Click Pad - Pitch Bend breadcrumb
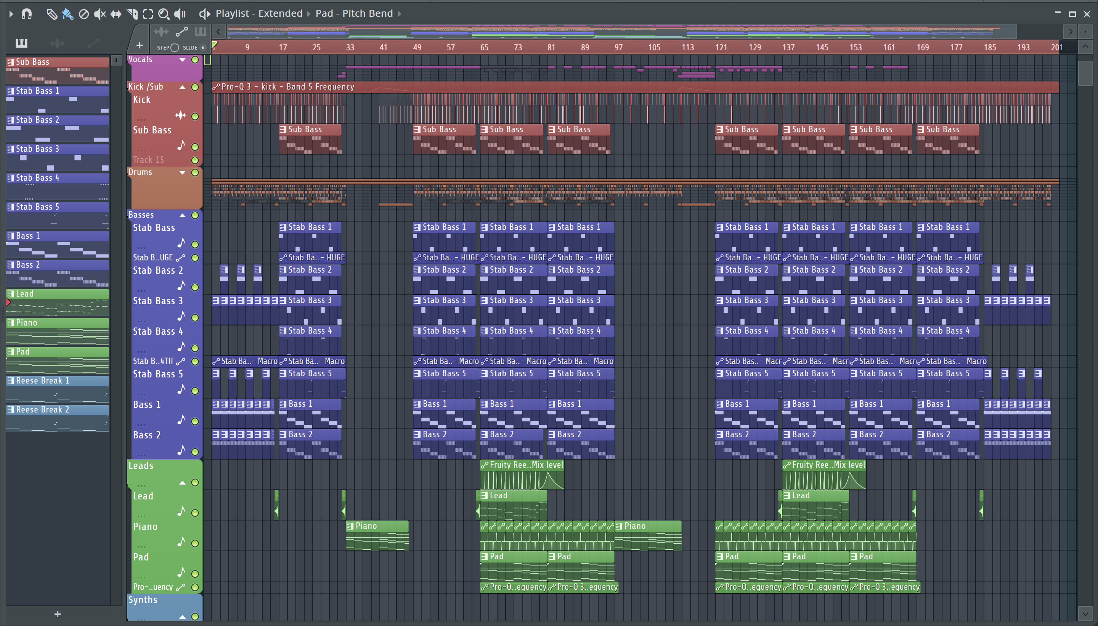Viewport: 1098px width, 626px height. click(x=354, y=13)
